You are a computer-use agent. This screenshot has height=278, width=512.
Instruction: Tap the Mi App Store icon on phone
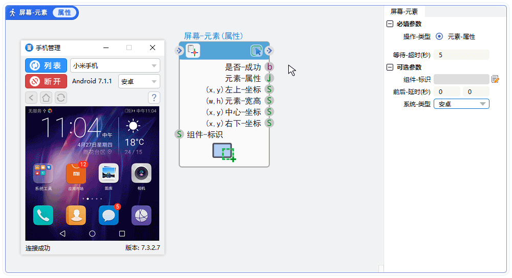click(76, 173)
